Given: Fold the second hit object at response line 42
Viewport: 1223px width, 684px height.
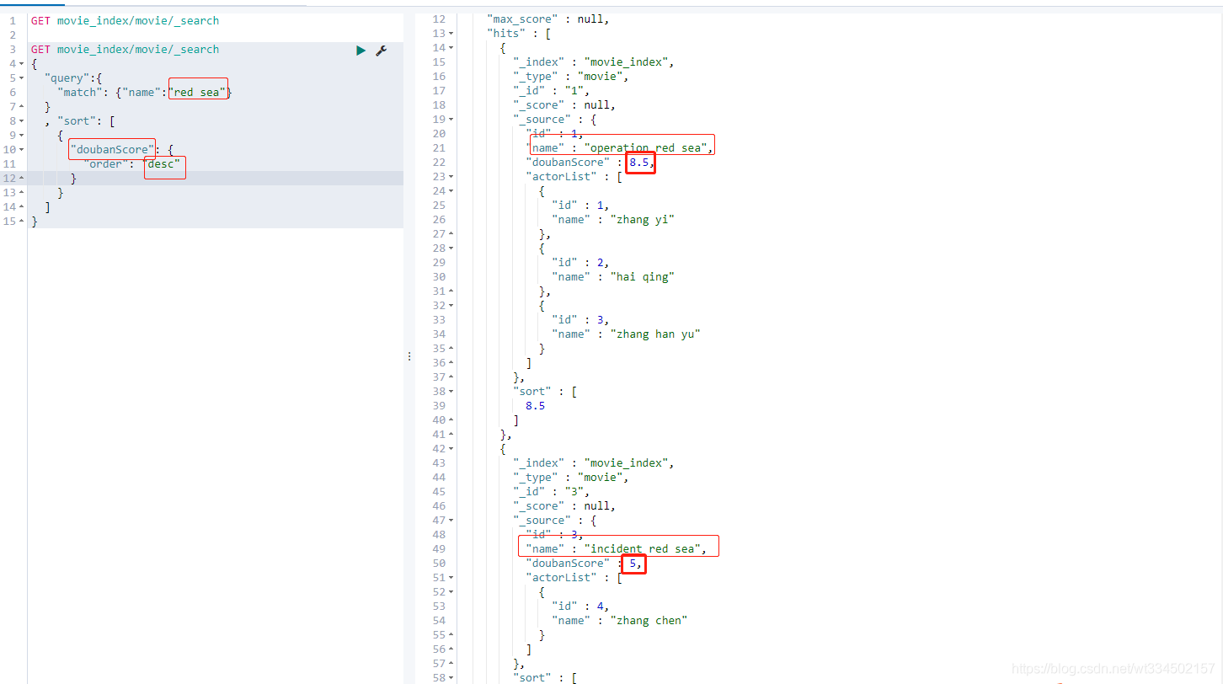Looking at the screenshot, I should pyautogui.click(x=451, y=449).
